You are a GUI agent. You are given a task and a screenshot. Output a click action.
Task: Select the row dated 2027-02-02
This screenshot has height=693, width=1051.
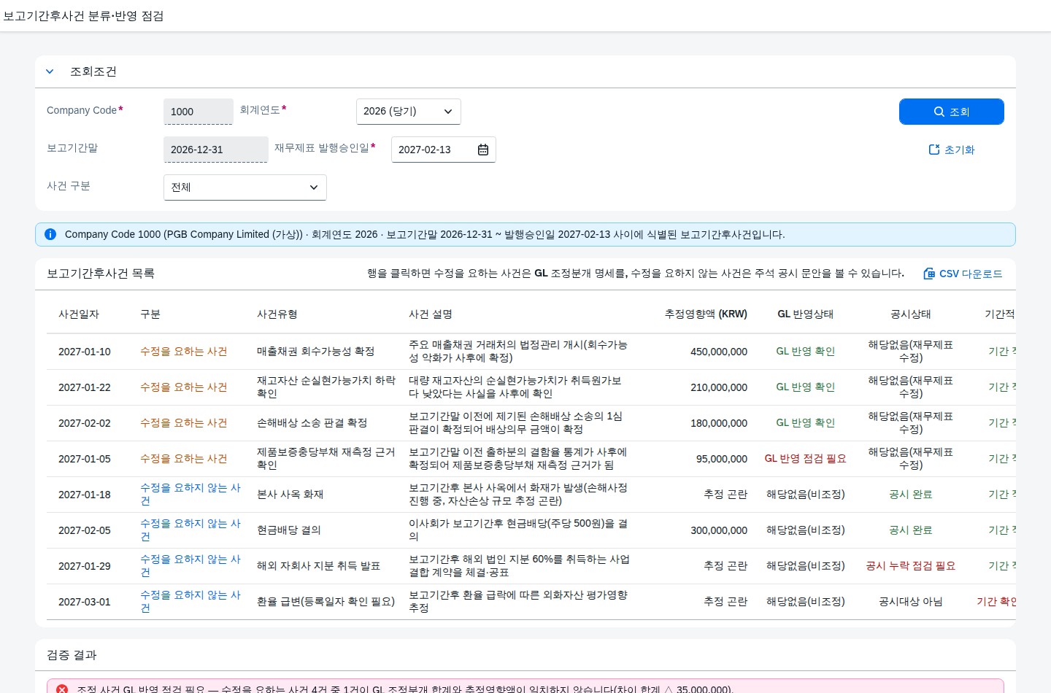coord(531,423)
